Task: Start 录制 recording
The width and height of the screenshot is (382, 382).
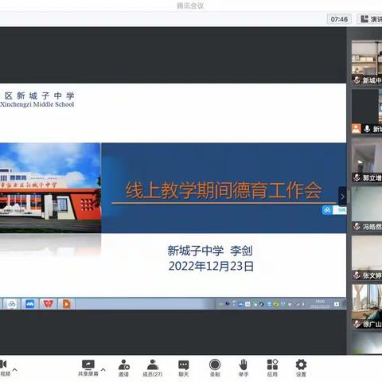Action: (x=215, y=368)
